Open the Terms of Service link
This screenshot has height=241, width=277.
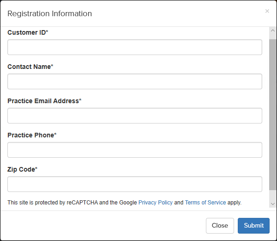tap(205, 203)
